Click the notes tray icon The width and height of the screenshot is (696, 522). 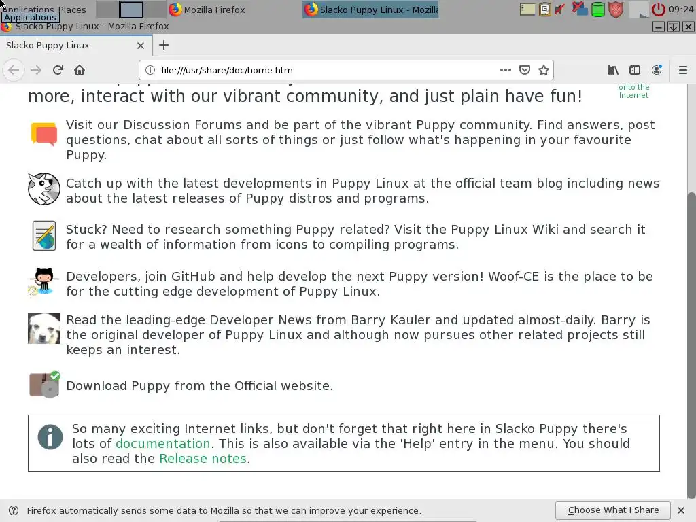click(527, 10)
